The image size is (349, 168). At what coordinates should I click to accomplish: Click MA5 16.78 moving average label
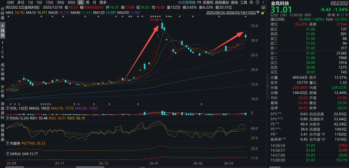[15, 13]
